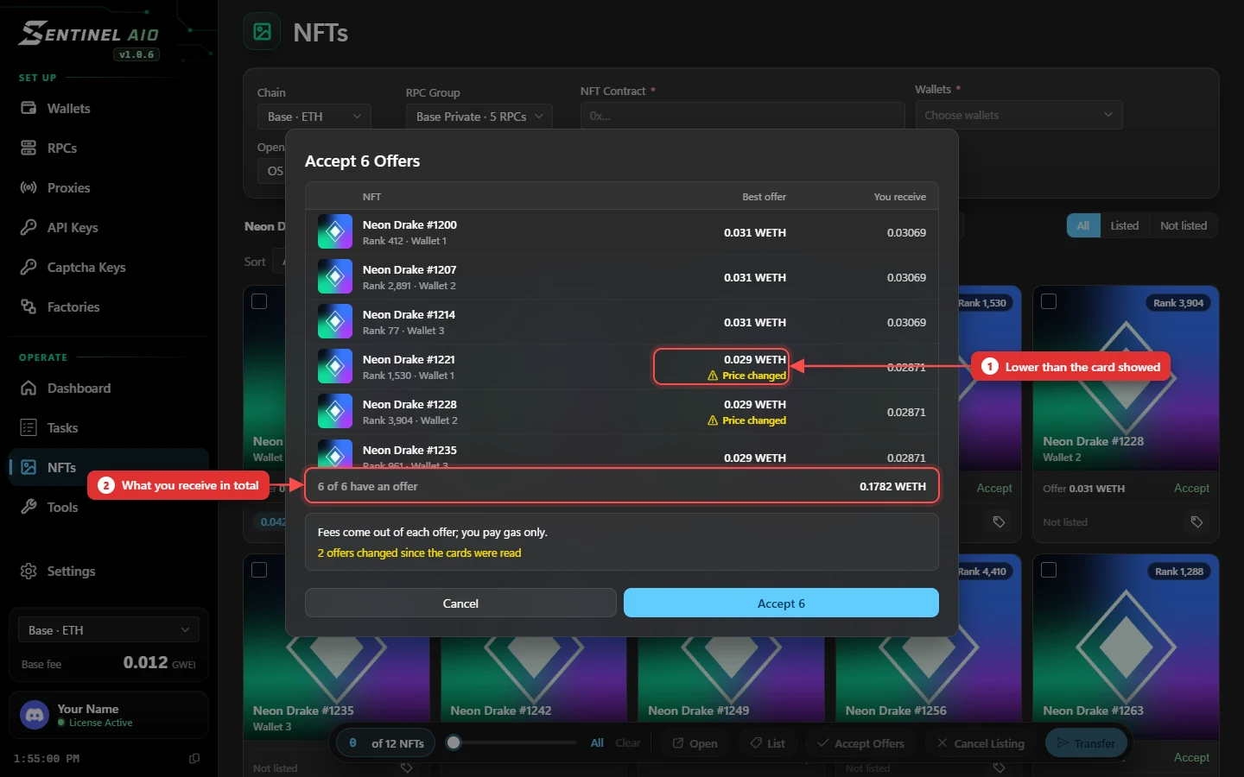Viewport: 1244px width, 777px height.
Task: Click the Accept link on Neon Drake #1228 card
Action: pyautogui.click(x=1191, y=488)
